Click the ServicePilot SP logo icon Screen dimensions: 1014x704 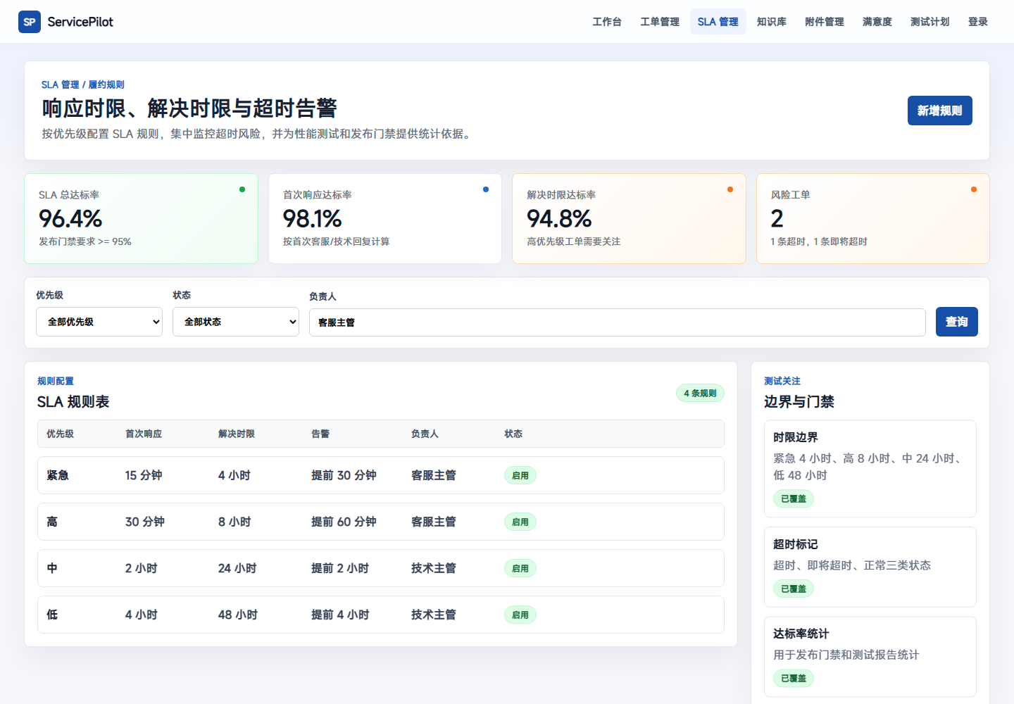point(30,22)
